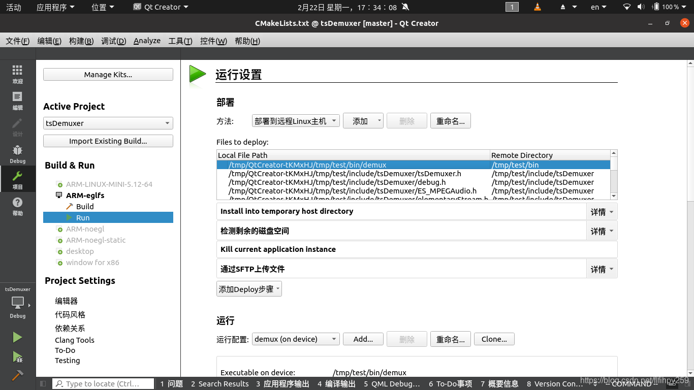Open 4 编译输出 pane
Screen dimensions: 694x390
[x=336, y=384]
